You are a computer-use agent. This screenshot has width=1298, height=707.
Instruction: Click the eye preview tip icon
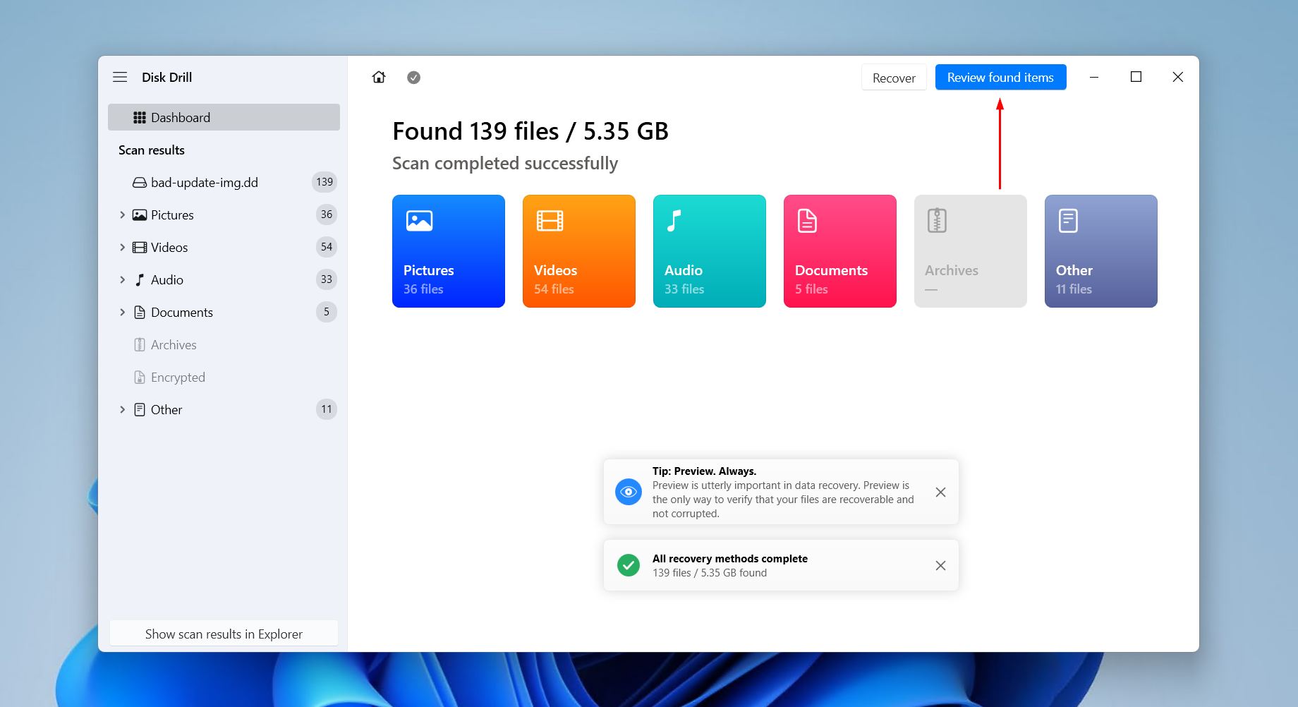pyautogui.click(x=628, y=492)
